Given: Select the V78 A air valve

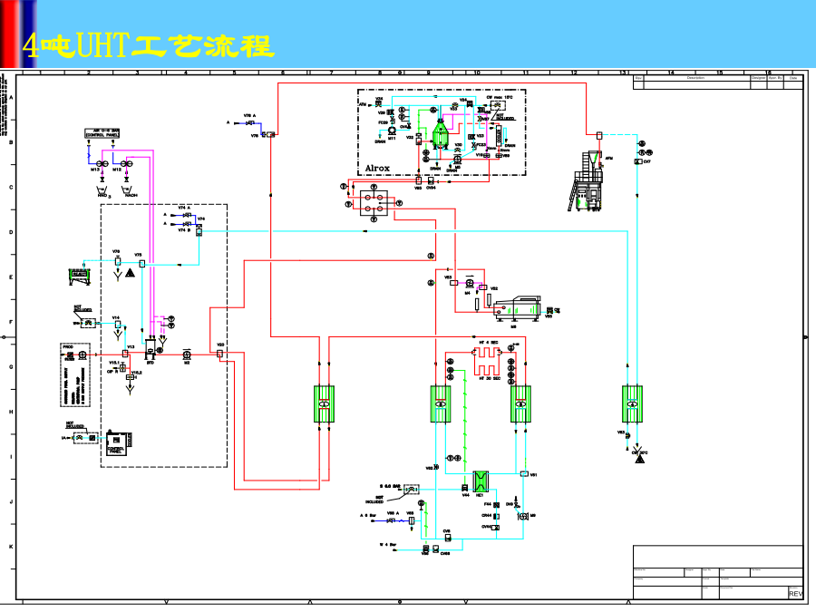Looking at the screenshot, I should tap(250, 122).
